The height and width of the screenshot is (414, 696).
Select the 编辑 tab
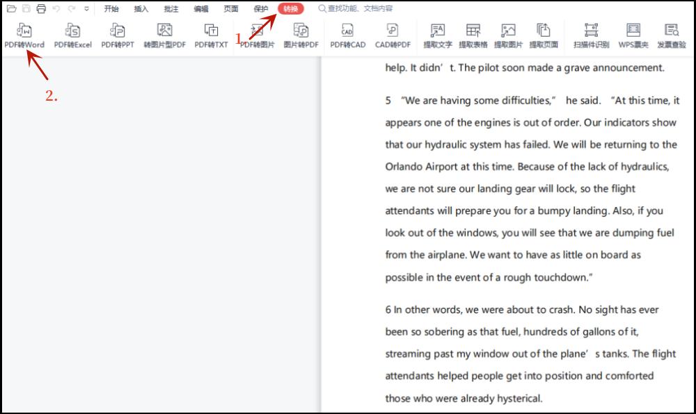tap(201, 8)
